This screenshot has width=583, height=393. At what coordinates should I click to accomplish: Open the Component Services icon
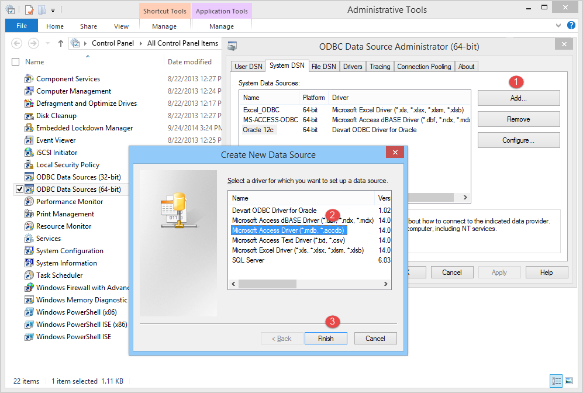point(29,79)
